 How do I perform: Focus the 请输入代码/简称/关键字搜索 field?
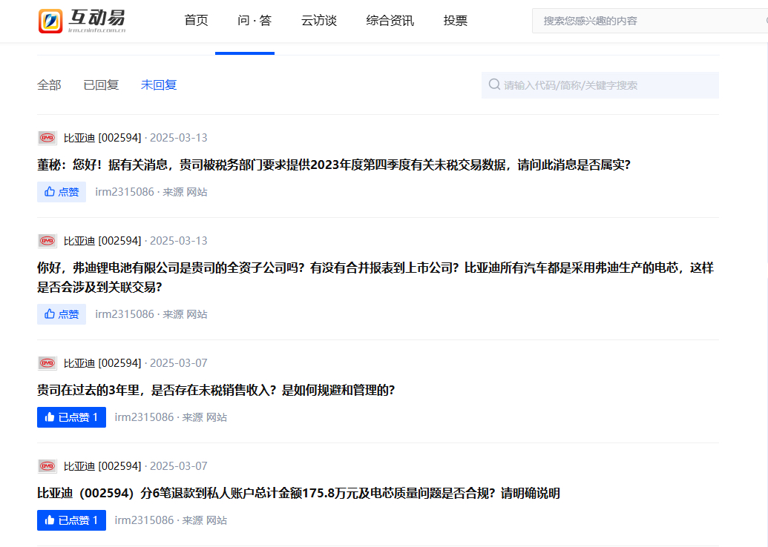coord(600,85)
